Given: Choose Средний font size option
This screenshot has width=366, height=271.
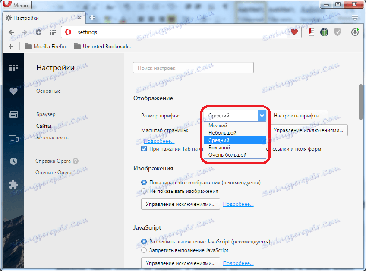Looking at the screenshot, I should pyautogui.click(x=235, y=140).
